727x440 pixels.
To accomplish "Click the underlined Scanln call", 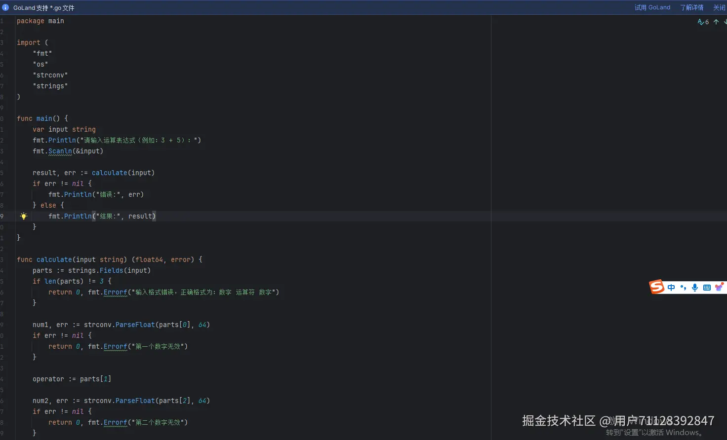I will click(60, 151).
